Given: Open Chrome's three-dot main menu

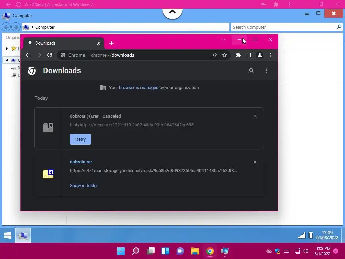Looking at the screenshot, I should [271, 55].
